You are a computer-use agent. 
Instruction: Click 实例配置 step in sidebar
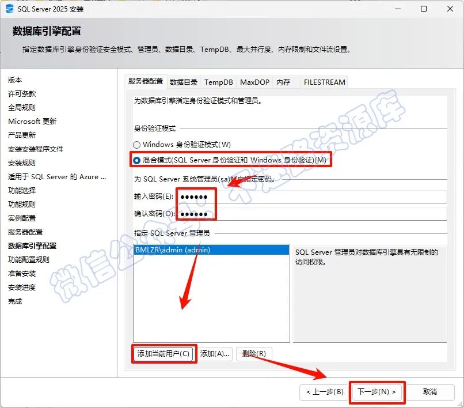(x=22, y=218)
